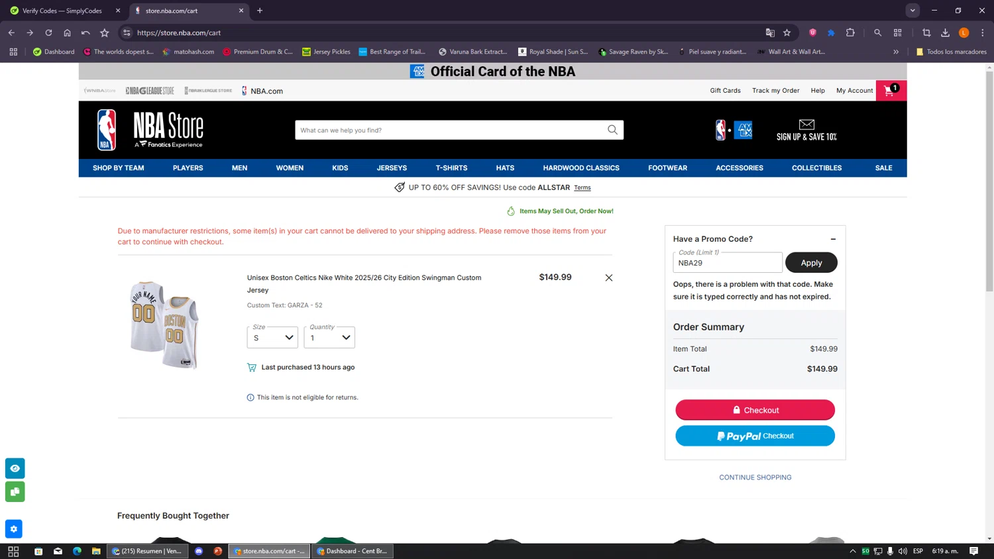Open the browser downloads icon
This screenshot has height=559, width=994.
945,32
